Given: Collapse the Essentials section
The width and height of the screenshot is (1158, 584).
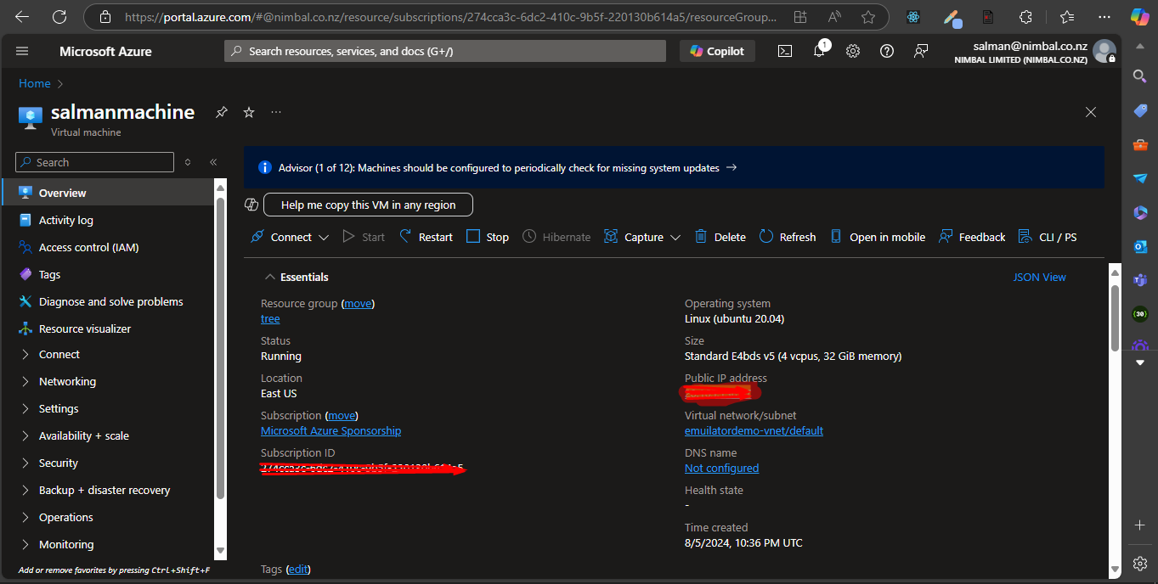Looking at the screenshot, I should point(269,277).
